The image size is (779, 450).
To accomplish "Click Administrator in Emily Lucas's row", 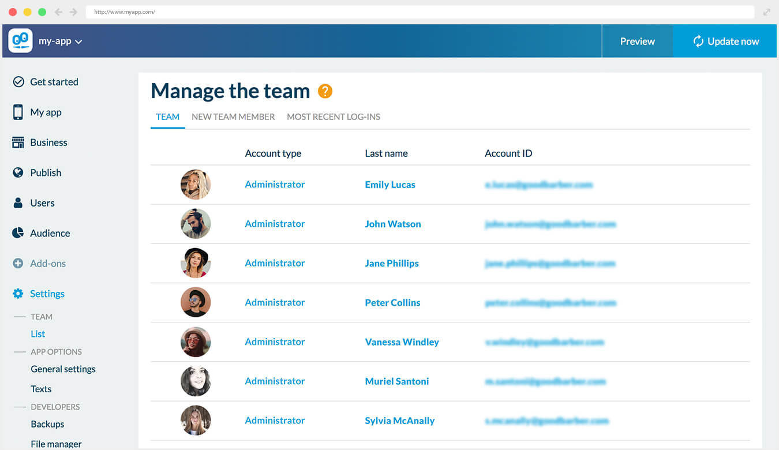I will tap(275, 185).
